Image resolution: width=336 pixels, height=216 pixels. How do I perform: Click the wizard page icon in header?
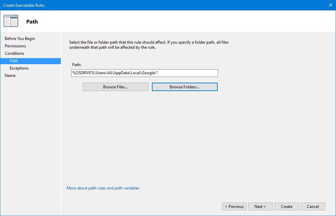[x=11, y=21]
